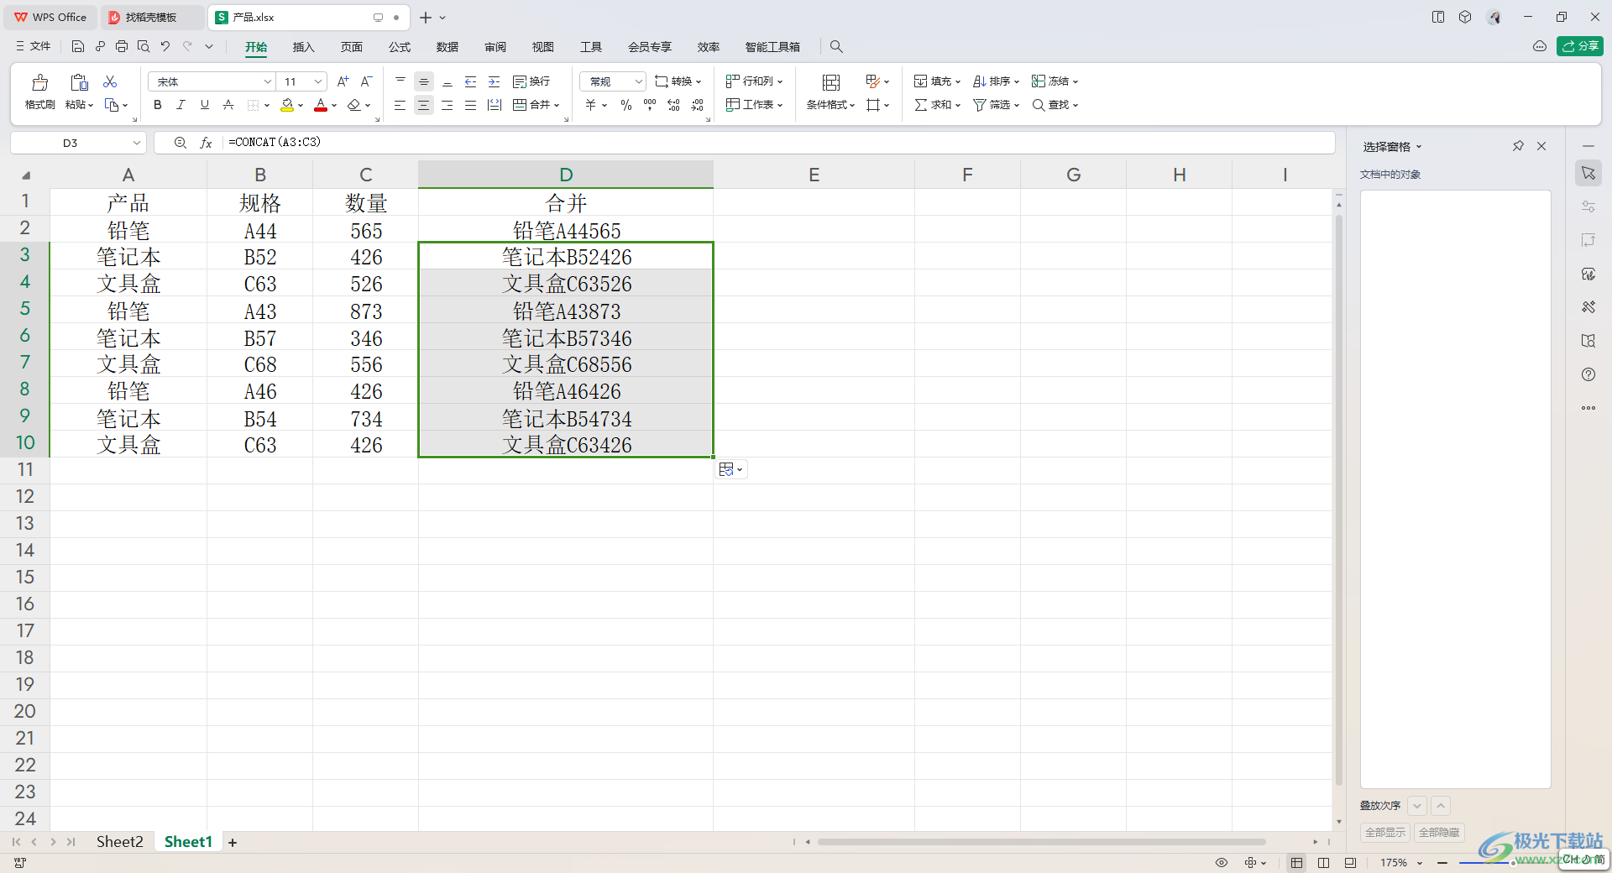
Task: Click the Increase Decimal icon
Action: 673,105
